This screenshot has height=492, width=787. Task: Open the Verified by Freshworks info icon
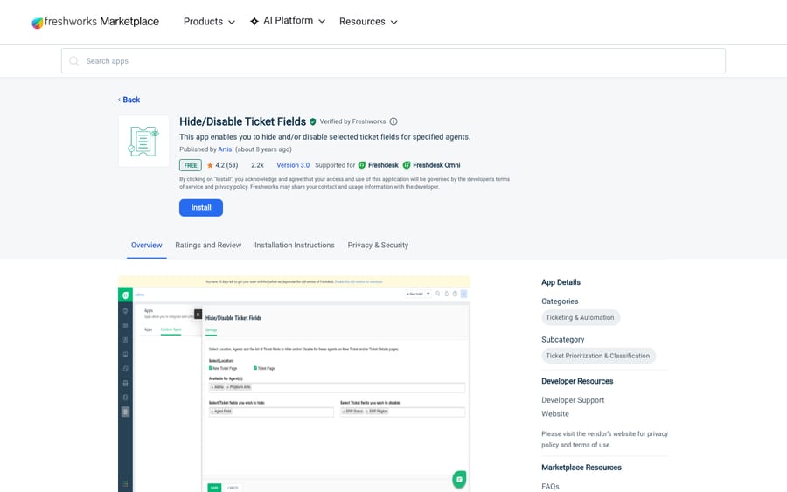pos(393,121)
